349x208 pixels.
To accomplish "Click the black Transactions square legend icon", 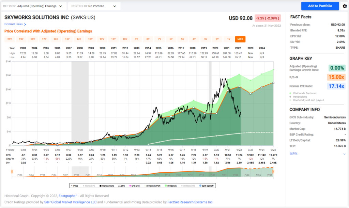I will (x=100, y=186).
